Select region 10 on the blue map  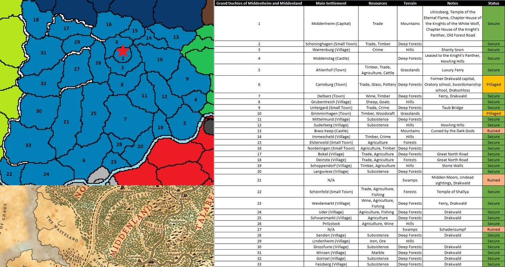tap(160, 60)
